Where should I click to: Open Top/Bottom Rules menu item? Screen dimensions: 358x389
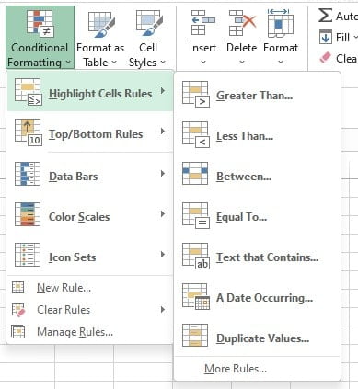pos(90,132)
